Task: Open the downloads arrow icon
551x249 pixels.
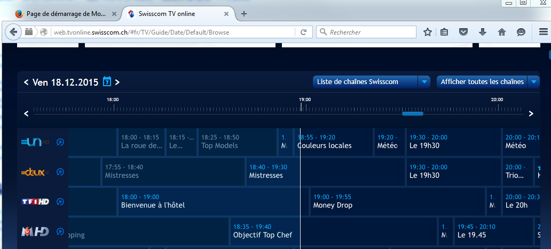Action: tap(483, 32)
